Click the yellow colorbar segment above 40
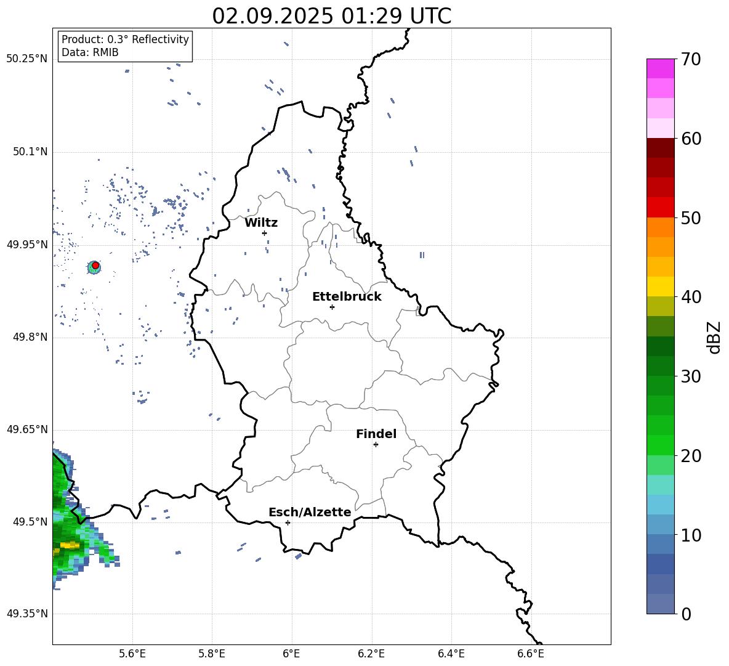Viewport: 729px width, 666px height. click(660, 286)
